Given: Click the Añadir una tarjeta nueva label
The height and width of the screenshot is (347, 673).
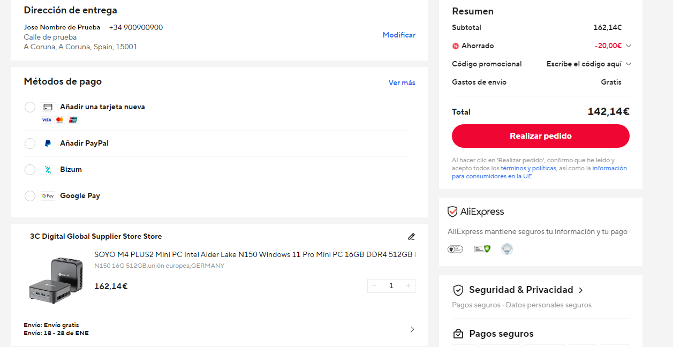Looking at the screenshot, I should point(102,107).
